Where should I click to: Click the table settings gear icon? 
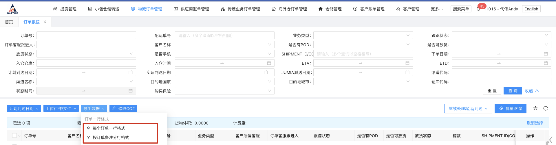[x=535, y=108]
